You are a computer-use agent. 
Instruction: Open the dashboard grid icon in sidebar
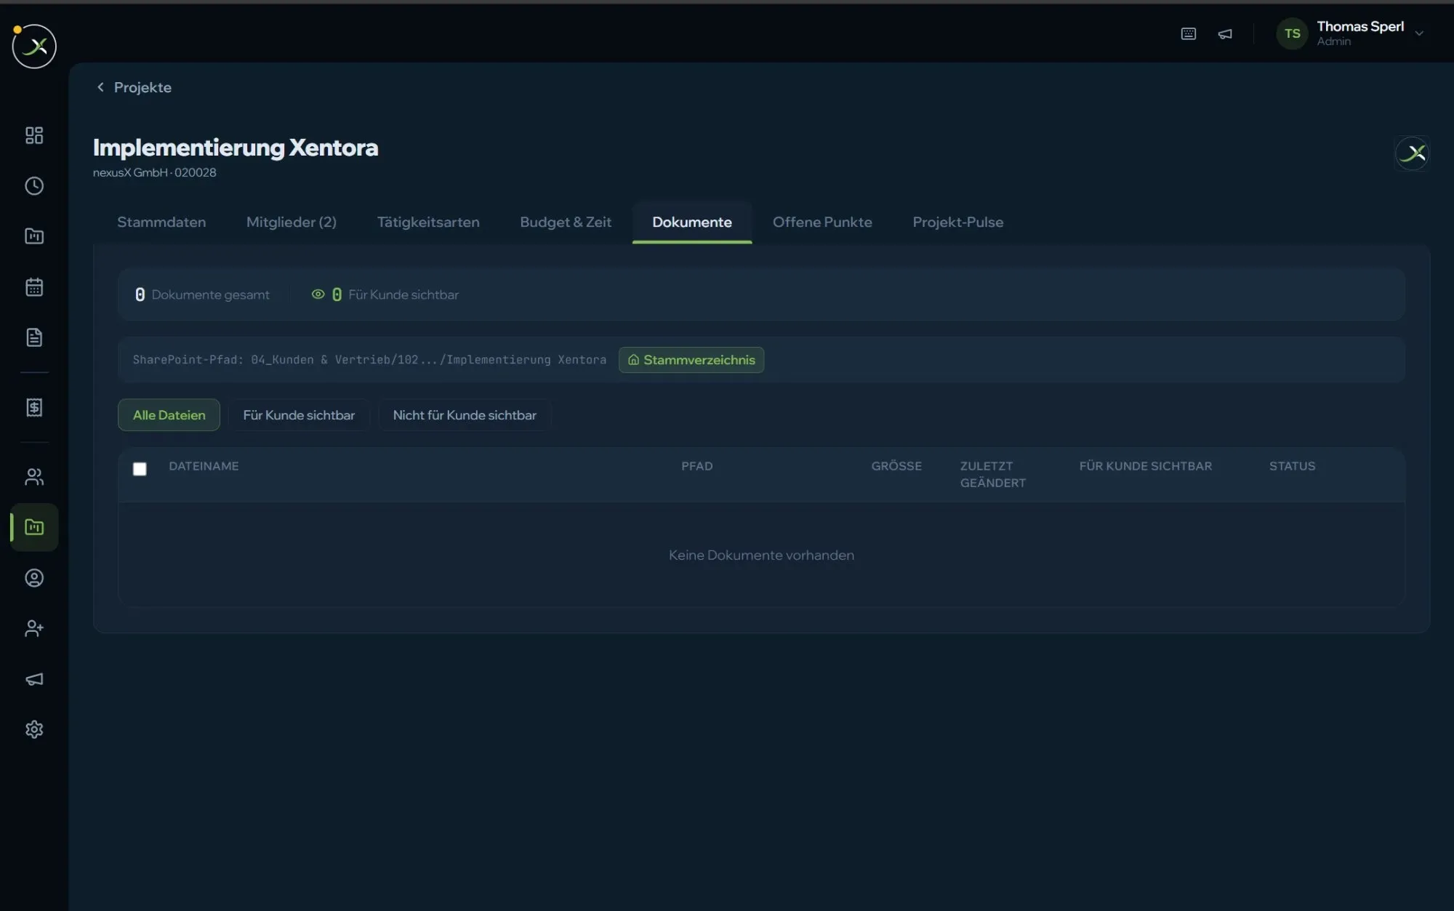pos(34,135)
